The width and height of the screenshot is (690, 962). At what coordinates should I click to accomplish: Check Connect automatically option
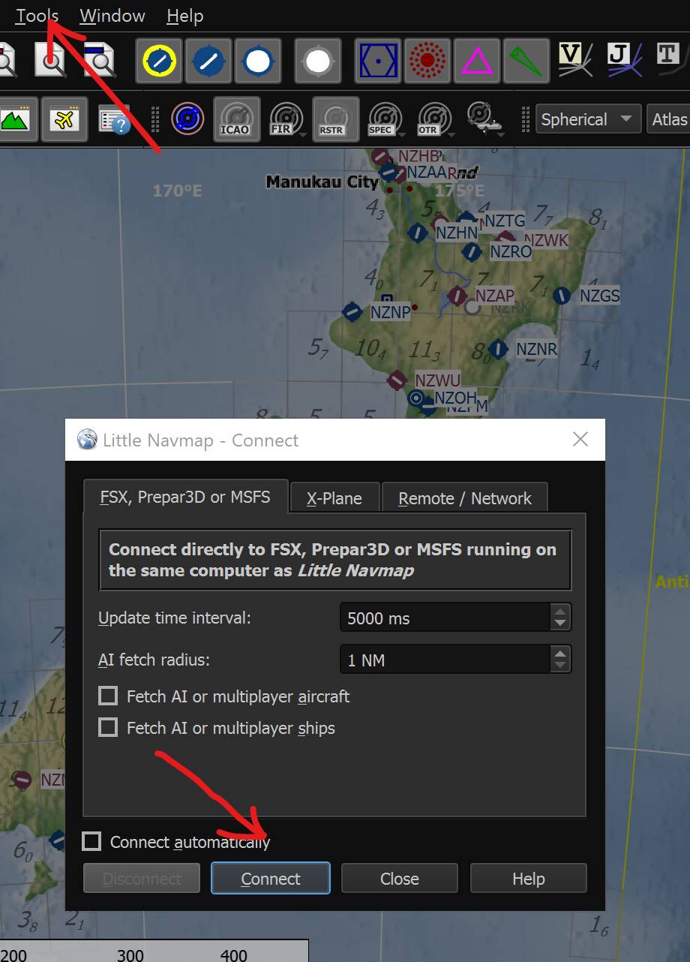[x=91, y=842]
